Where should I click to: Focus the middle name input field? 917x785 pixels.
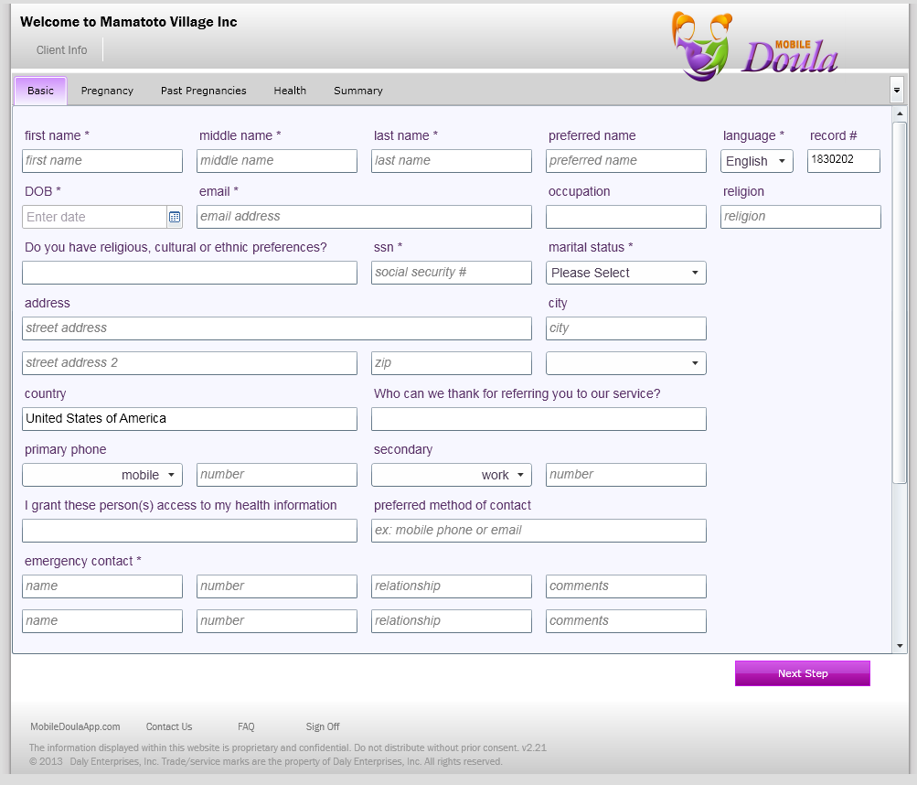[x=277, y=161]
